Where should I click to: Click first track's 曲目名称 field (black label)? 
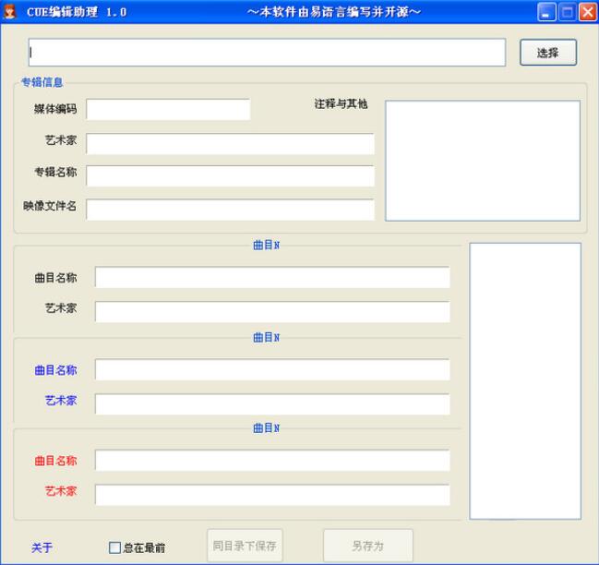272,277
